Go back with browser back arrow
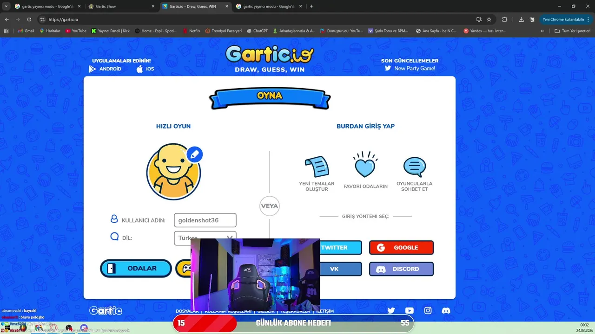This screenshot has width=595, height=334. [7, 19]
